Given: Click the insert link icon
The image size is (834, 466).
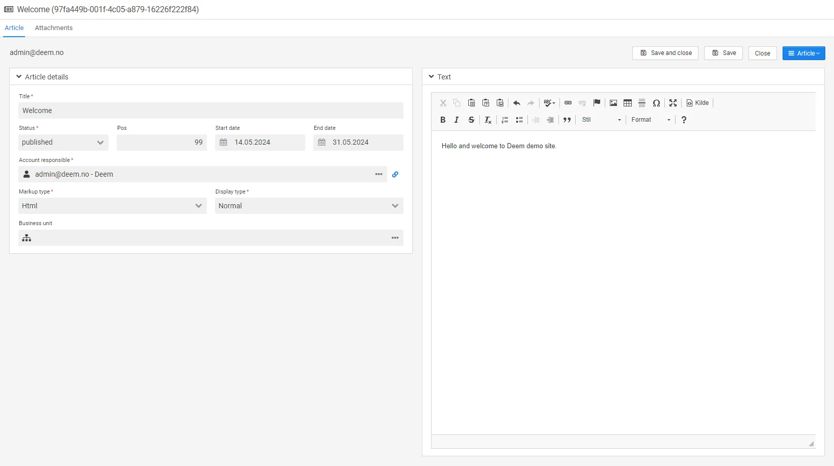Looking at the screenshot, I should click(568, 103).
